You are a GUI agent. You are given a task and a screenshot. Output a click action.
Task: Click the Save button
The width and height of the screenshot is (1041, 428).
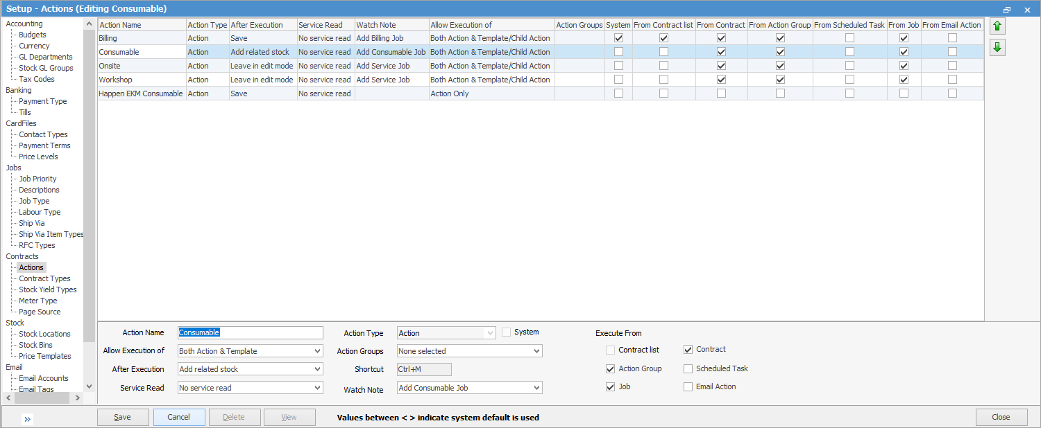click(x=123, y=417)
